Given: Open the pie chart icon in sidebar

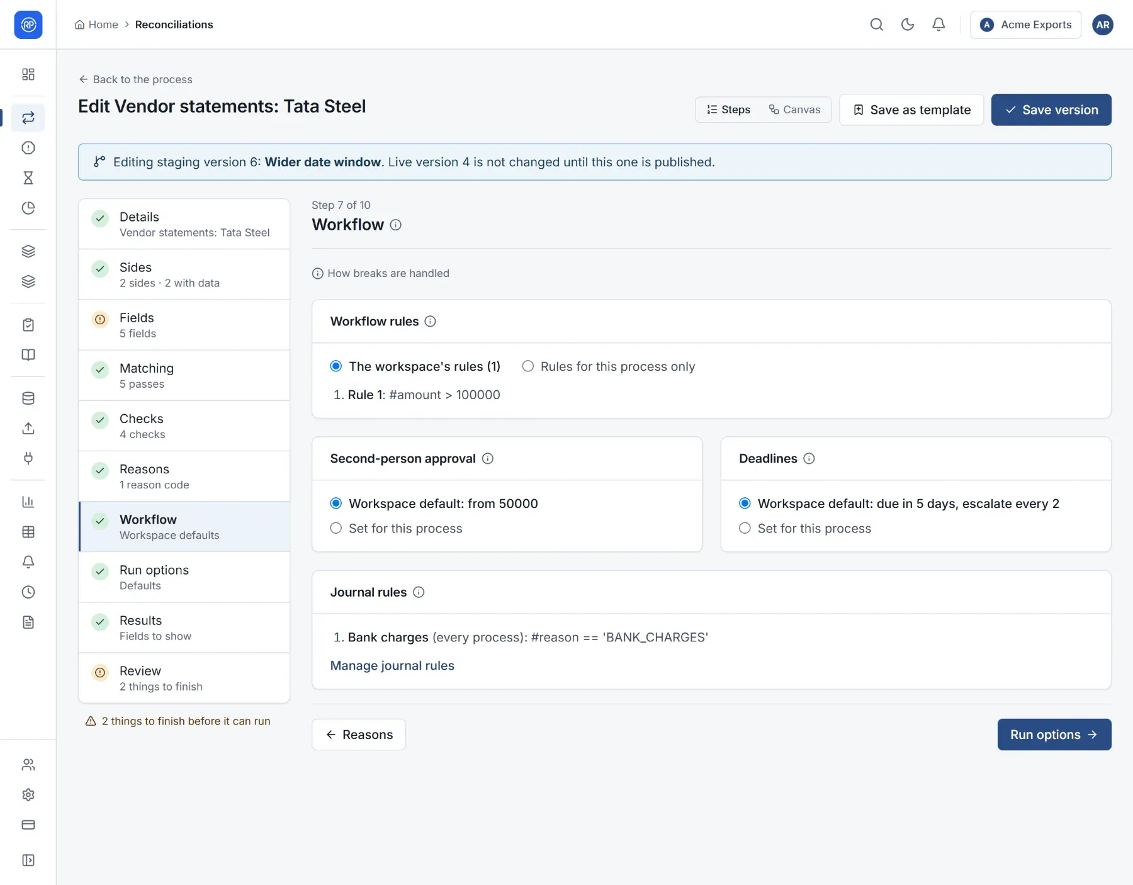Looking at the screenshot, I should (28, 208).
